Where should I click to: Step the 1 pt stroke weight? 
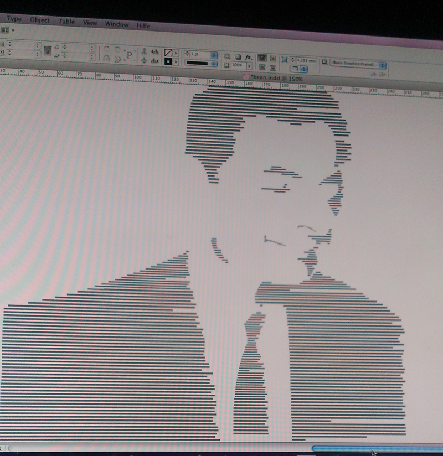click(187, 54)
